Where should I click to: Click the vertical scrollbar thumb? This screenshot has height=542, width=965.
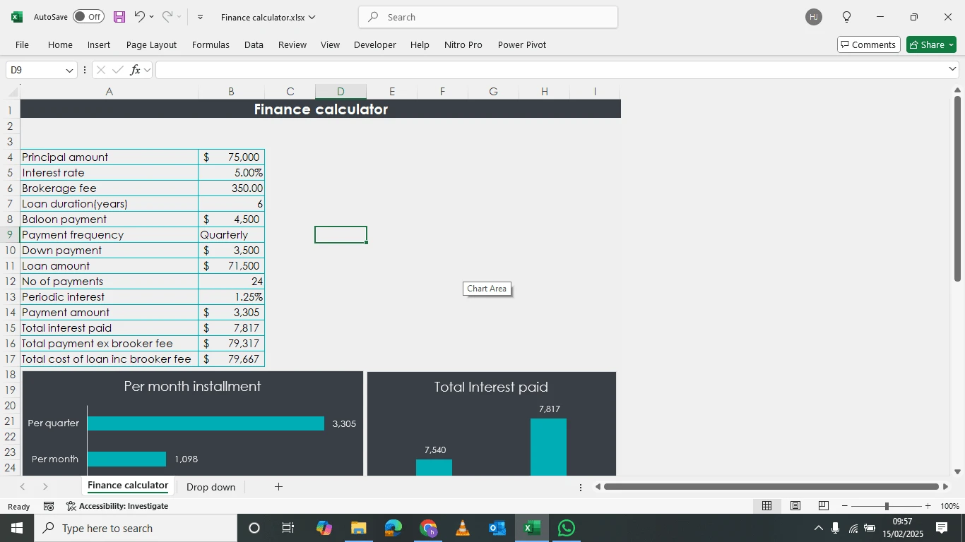click(x=958, y=188)
